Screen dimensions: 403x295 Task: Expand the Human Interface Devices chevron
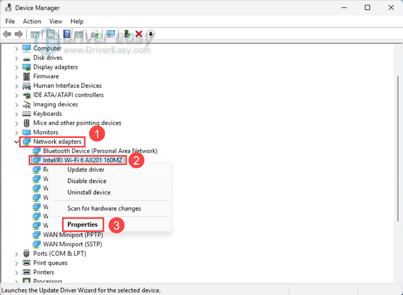pos(16,86)
